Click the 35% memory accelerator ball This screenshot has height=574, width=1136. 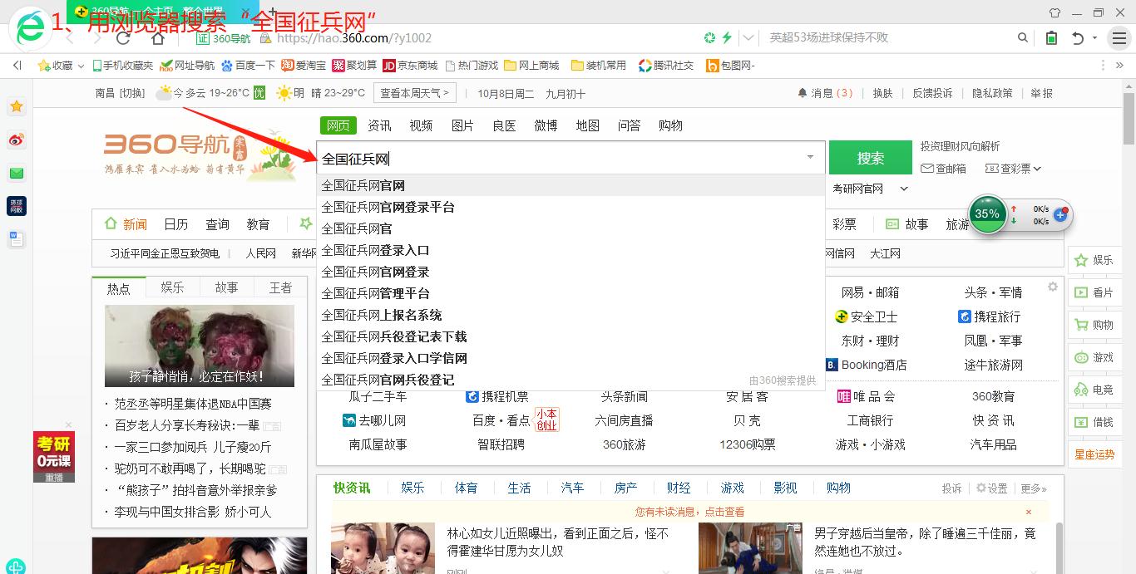pyautogui.click(x=987, y=214)
